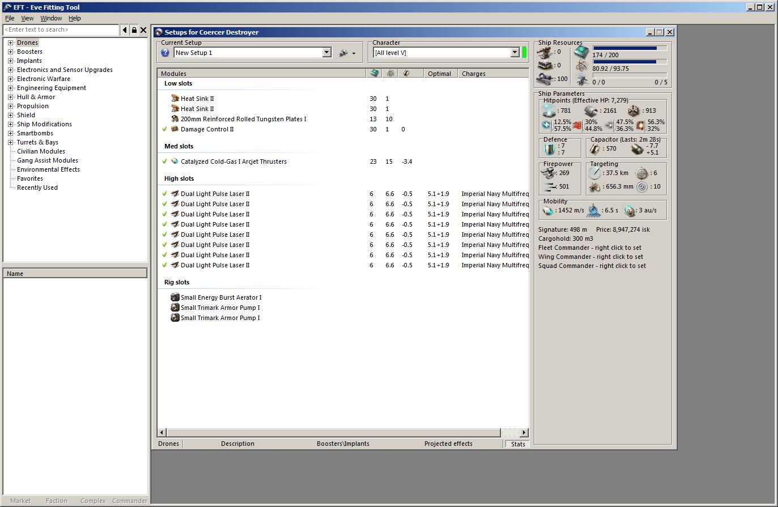Screen dimensions: 778x507
Task: Click the search text field
Action: click(61, 30)
